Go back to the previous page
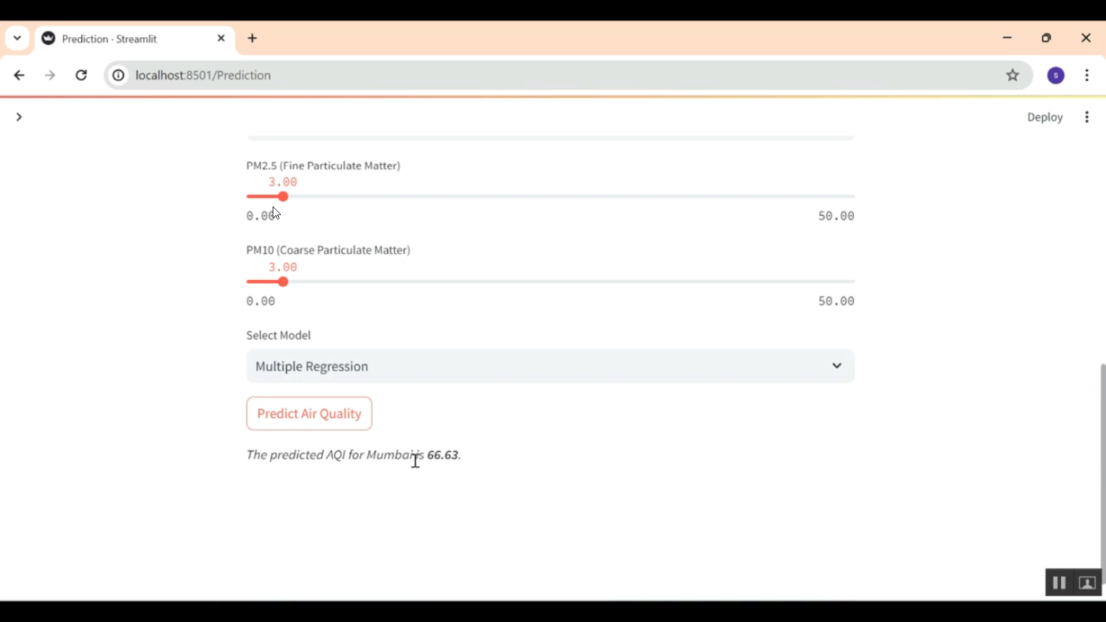The image size is (1106, 622). (x=19, y=75)
